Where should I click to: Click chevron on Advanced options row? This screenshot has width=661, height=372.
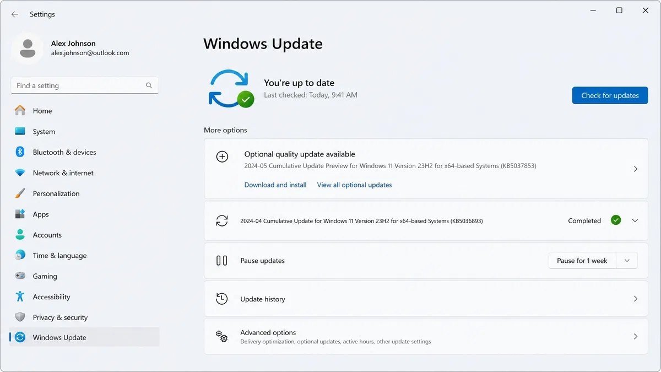[x=636, y=336]
